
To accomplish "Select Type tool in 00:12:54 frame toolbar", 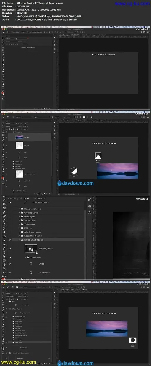I will 4,252.
